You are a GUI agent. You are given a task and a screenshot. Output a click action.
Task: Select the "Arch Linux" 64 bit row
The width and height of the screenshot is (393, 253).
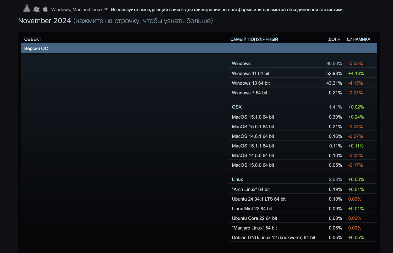303,190
